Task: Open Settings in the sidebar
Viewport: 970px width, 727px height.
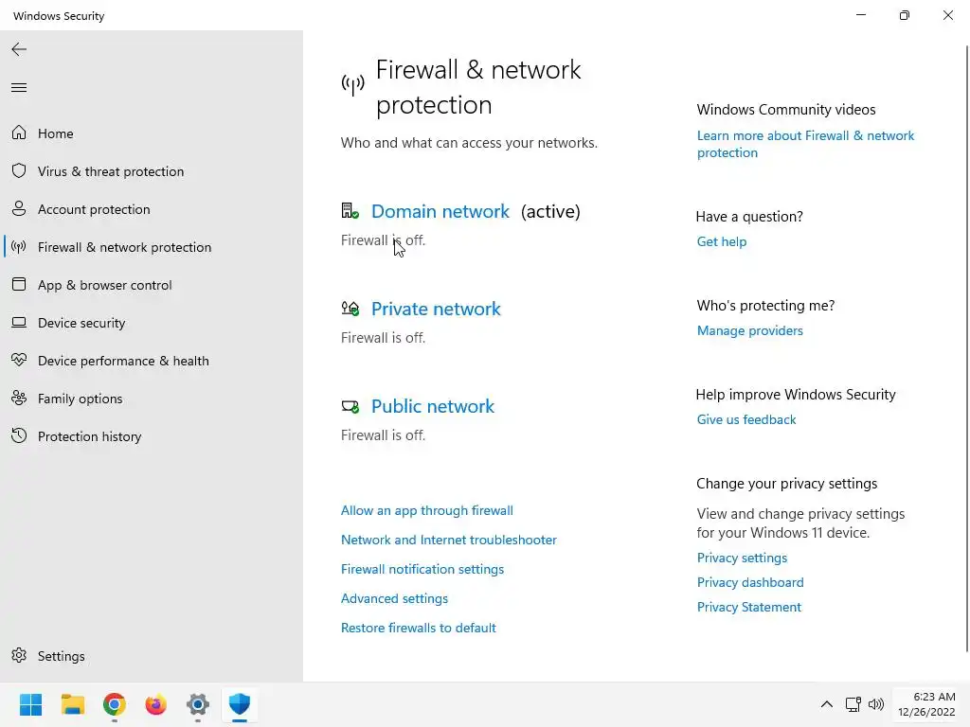Action: tap(61, 656)
